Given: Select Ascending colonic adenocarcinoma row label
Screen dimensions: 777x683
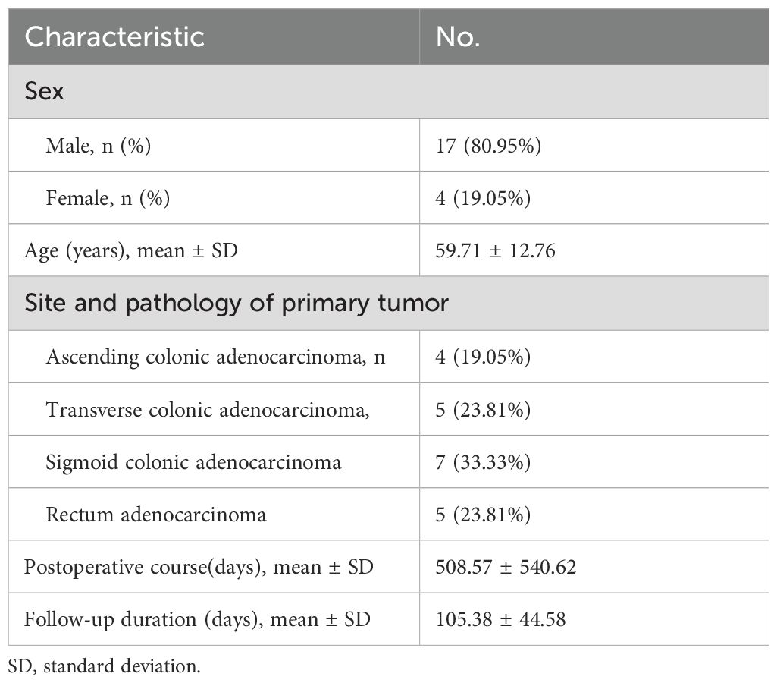Looking at the screenshot, I should [x=215, y=357].
